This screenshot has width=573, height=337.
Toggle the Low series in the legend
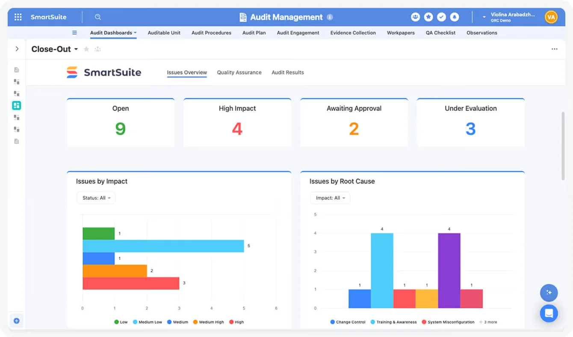(x=121, y=322)
